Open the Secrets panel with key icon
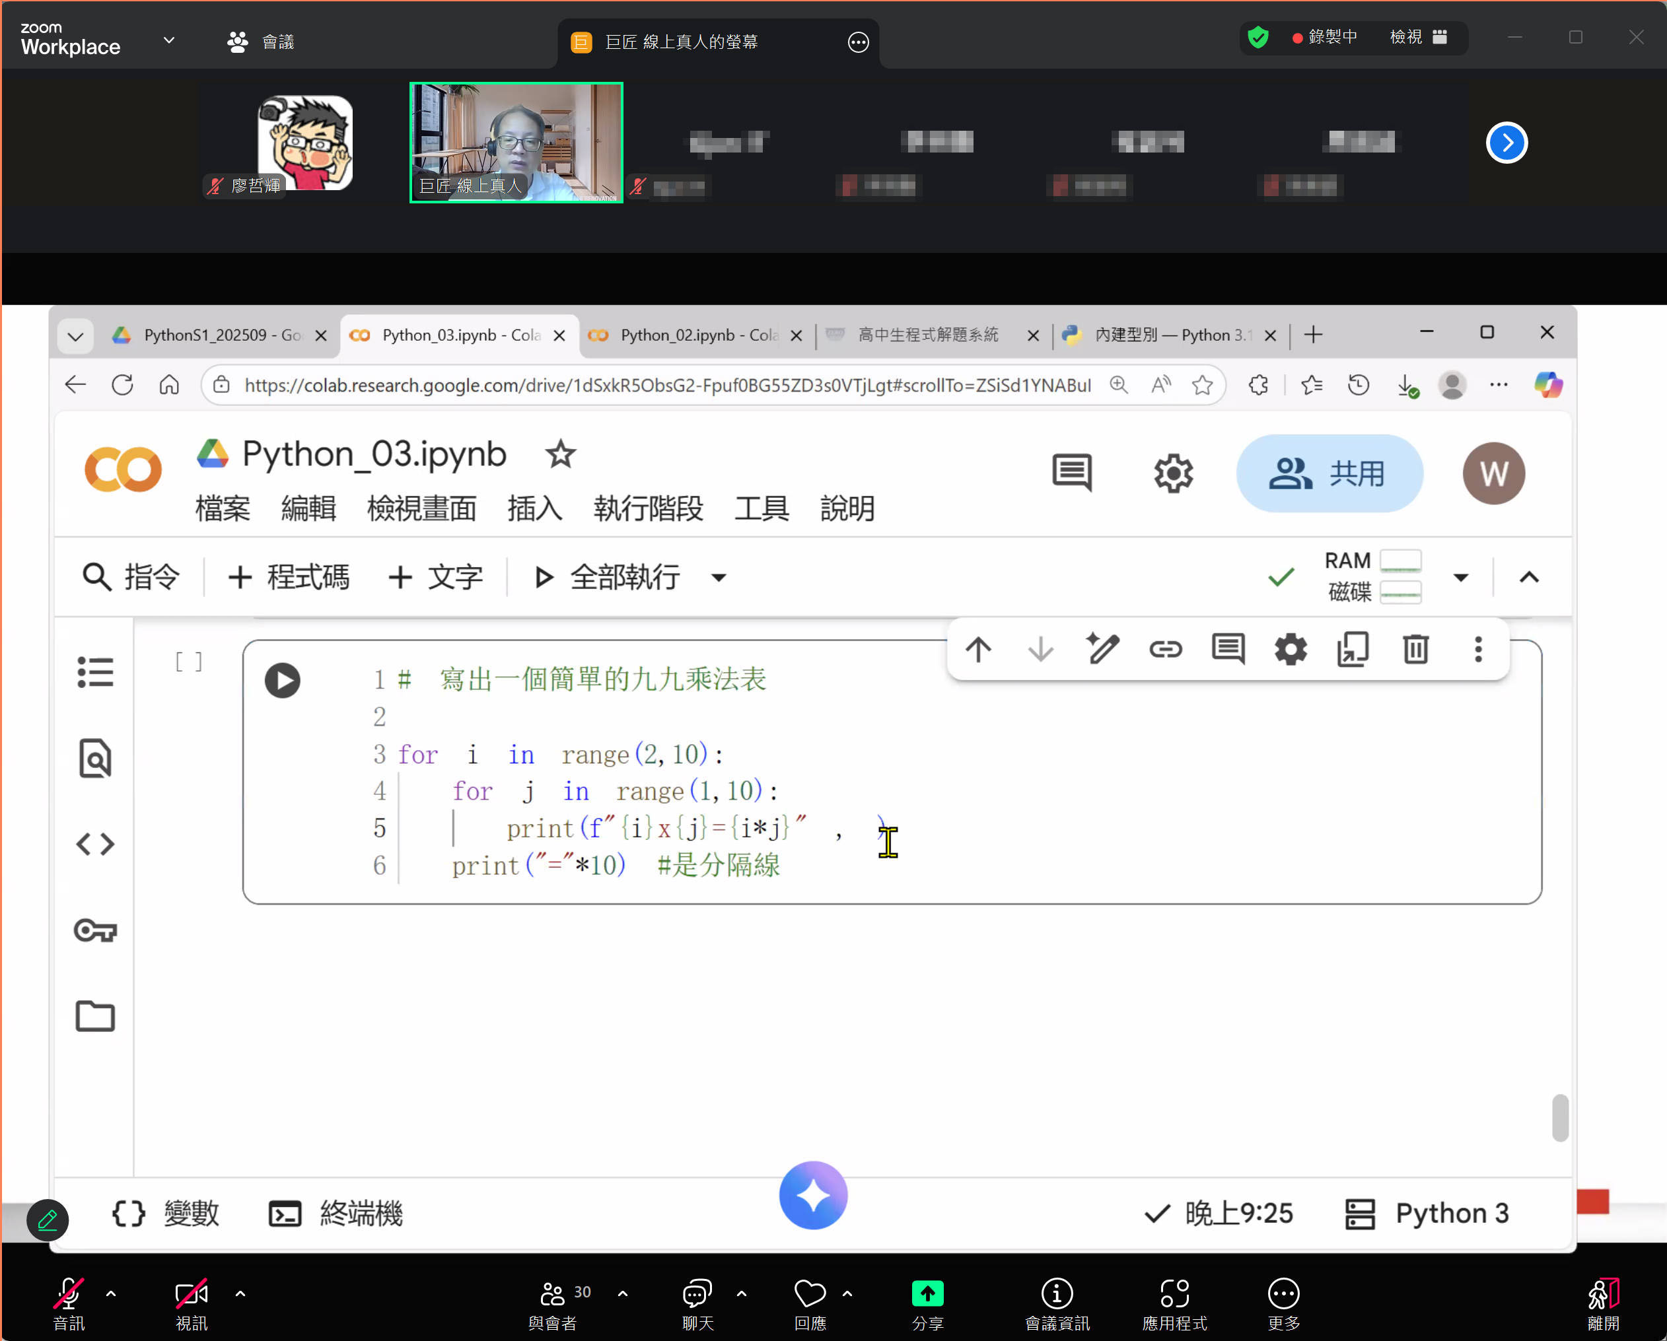This screenshot has width=1667, height=1341. (94, 930)
